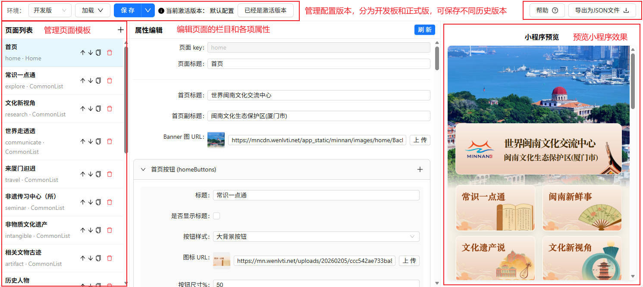Collapse the 首页按钮 section

coord(144,169)
